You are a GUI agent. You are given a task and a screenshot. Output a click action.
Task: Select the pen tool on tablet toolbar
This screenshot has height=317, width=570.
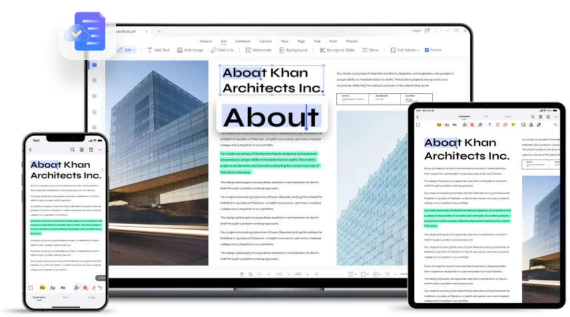(x=465, y=125)
